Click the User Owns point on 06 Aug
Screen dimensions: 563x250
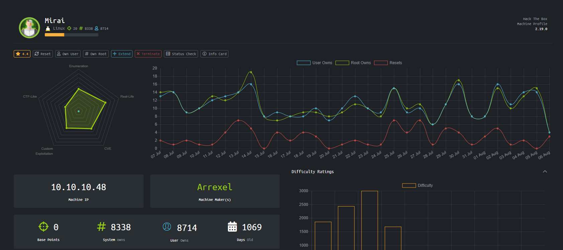(549, 132)
